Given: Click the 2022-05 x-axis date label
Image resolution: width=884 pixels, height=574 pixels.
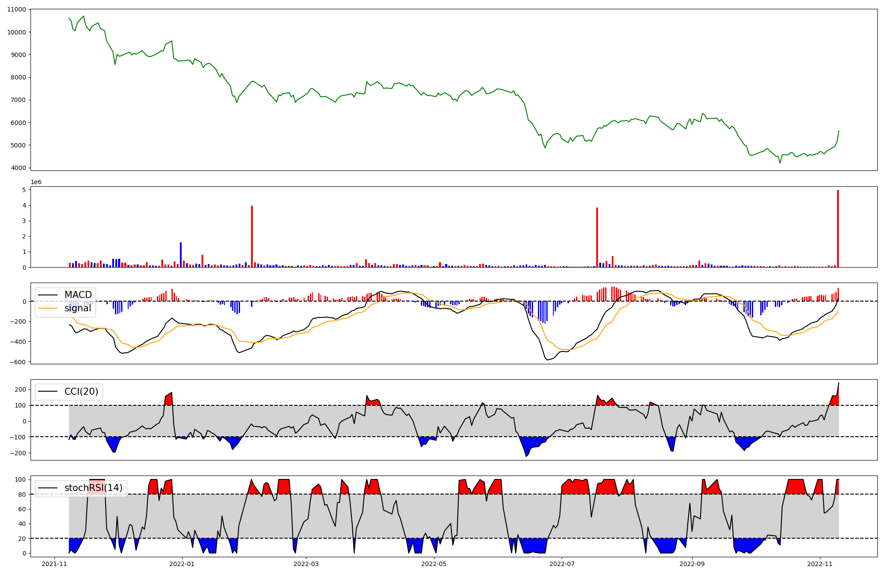Looking at the screenshot, I should [x=434, y=564].
